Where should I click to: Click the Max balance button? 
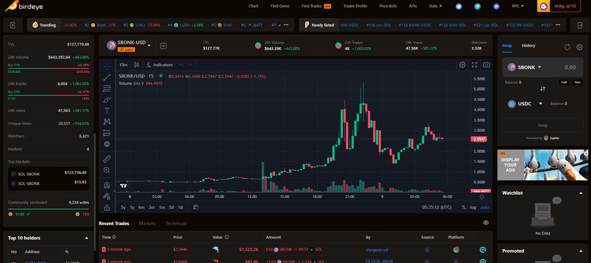pos(577,82)
